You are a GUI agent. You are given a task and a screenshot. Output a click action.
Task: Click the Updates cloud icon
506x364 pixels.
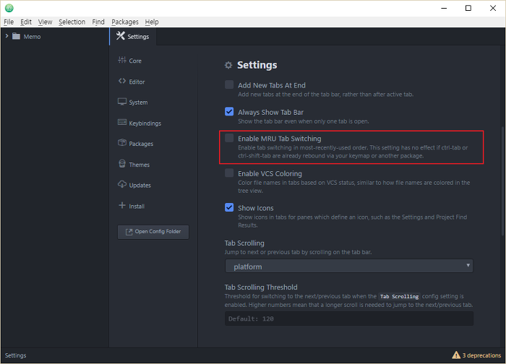pyautogui.click(x=122, y=184)
